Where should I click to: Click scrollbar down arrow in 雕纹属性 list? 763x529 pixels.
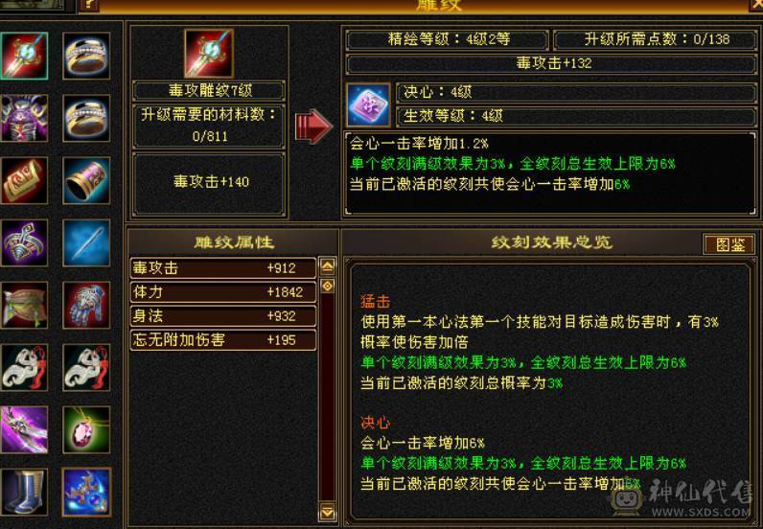328,512
